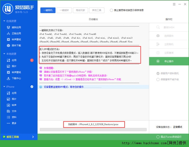Expand the 爱思工具箱 toolbox arrow
Viewport: 189px width, 147px height.
pyautogui.click(x=33, y=137)
